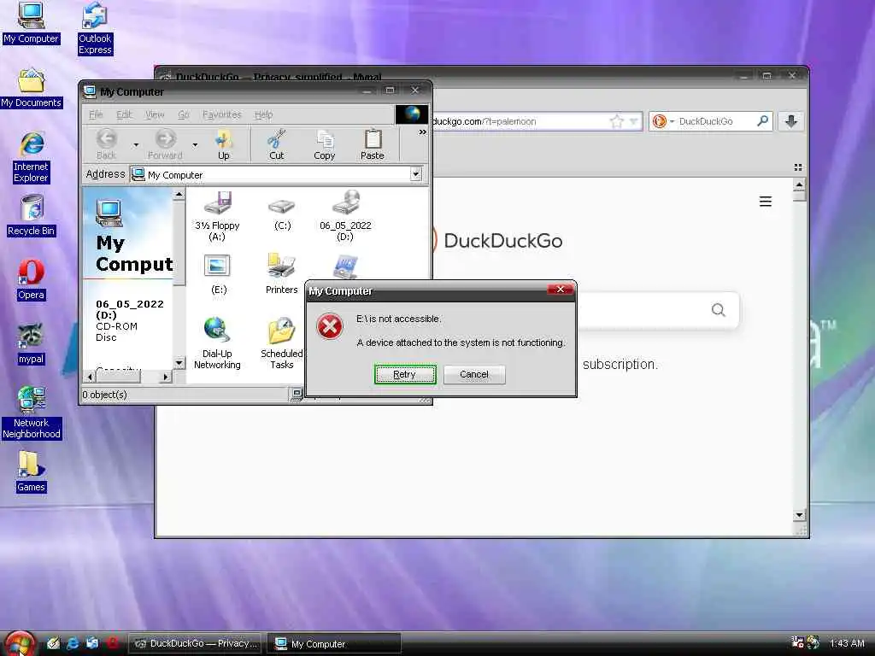Click the DuckDuckGo logo text on the page

(502, 241)
